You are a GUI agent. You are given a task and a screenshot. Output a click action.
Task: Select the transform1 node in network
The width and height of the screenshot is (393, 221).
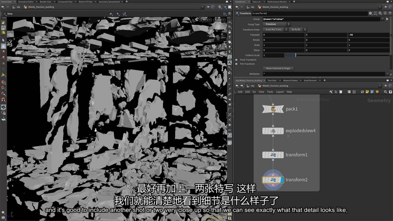[273, 155]
